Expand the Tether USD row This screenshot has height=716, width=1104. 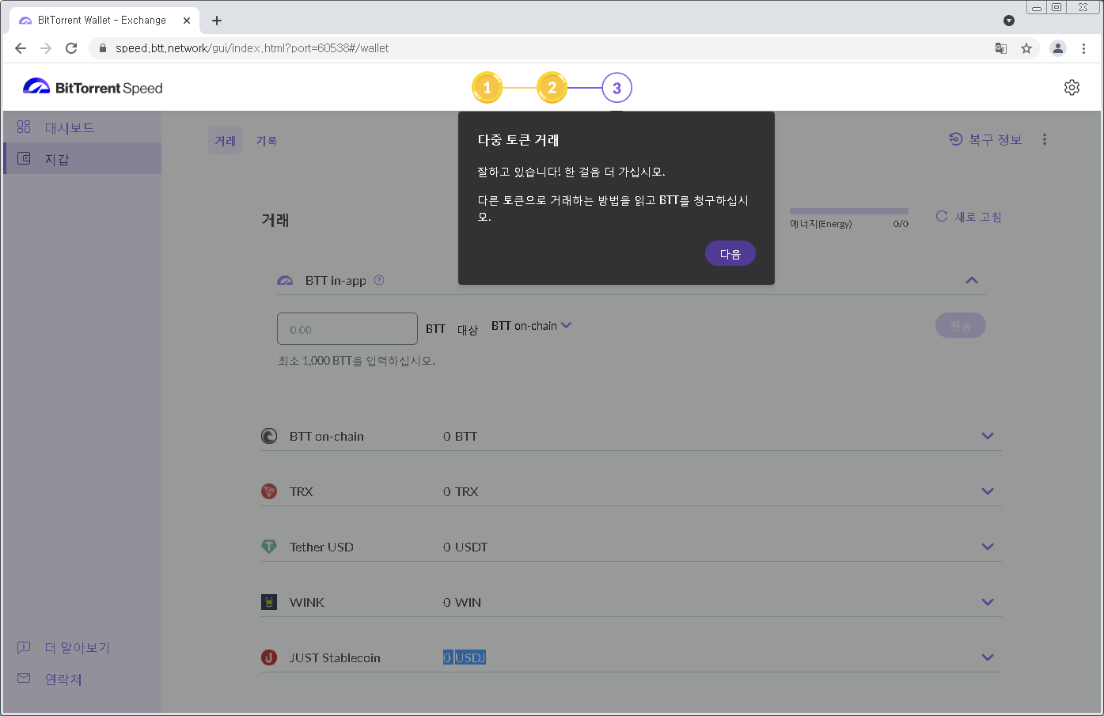tap(988, 547)
